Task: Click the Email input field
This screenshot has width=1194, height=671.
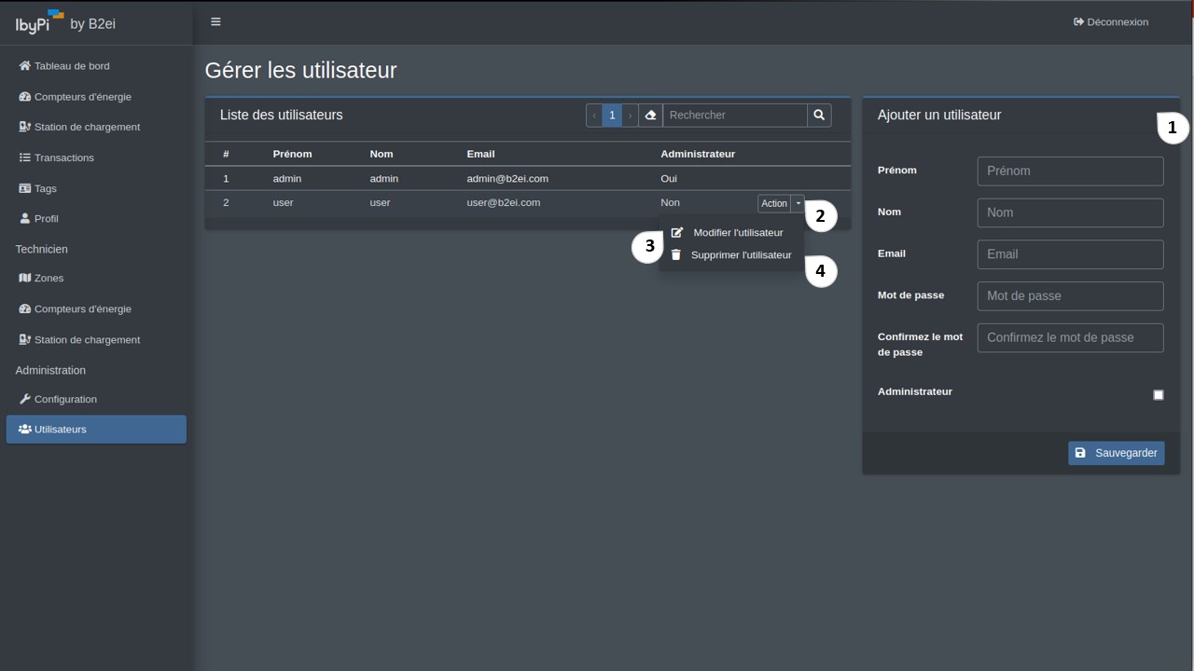Action: pyautogui.click(x=1071, y=254)
